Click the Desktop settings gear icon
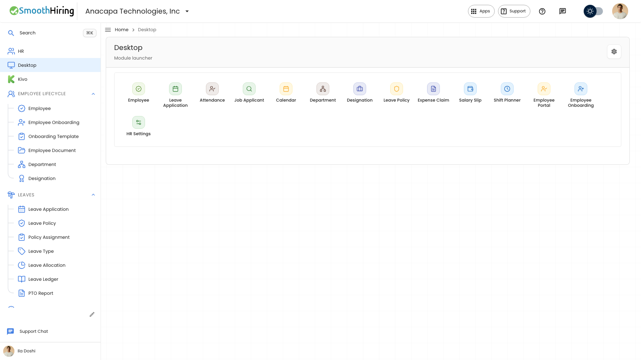The width and height of the screenshot is (641, 360). point(614,52)
